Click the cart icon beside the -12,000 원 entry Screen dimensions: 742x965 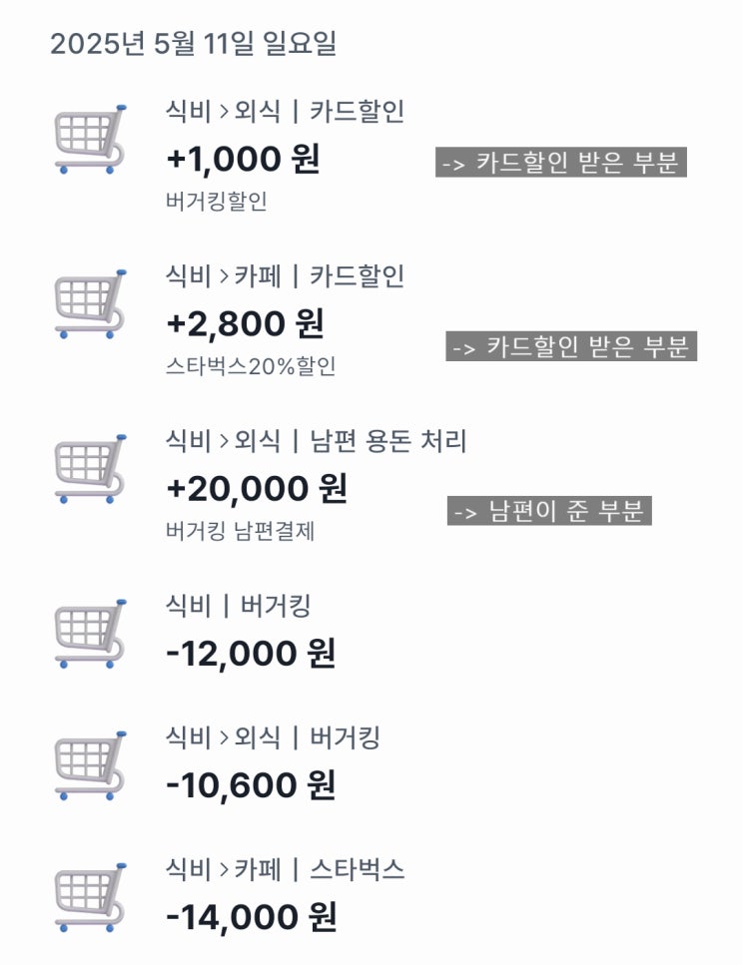[90, 634]
